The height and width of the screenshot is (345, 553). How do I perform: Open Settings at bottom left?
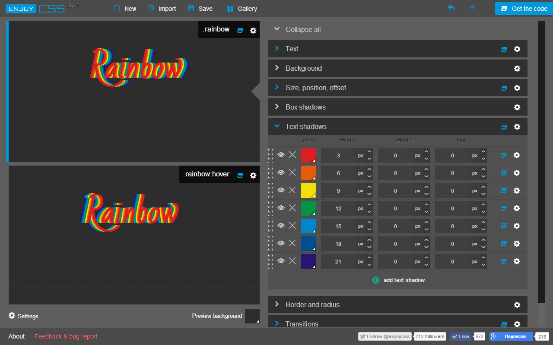point(24,316)
